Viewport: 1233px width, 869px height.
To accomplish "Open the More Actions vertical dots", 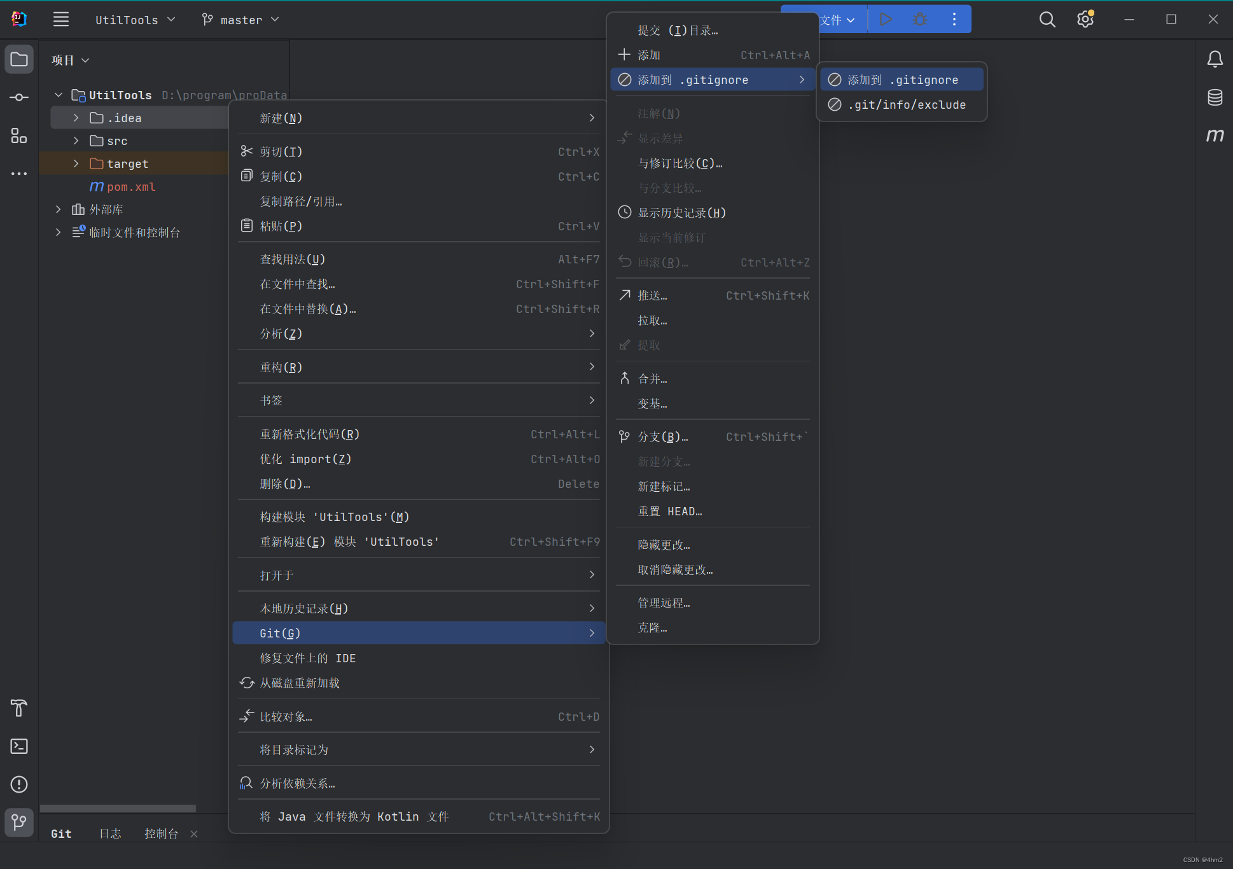I will point(954,20).
